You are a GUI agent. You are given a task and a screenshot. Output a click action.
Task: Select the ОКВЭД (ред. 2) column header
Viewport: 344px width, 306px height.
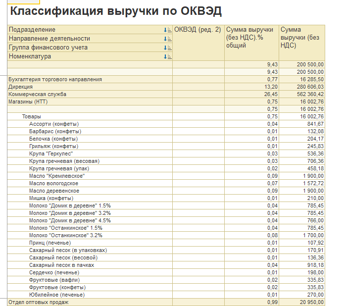[x=197, y=30]
